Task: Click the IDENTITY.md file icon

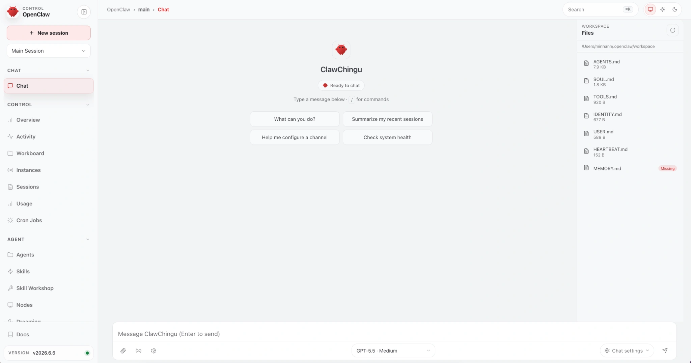Action: coord(586,116)
